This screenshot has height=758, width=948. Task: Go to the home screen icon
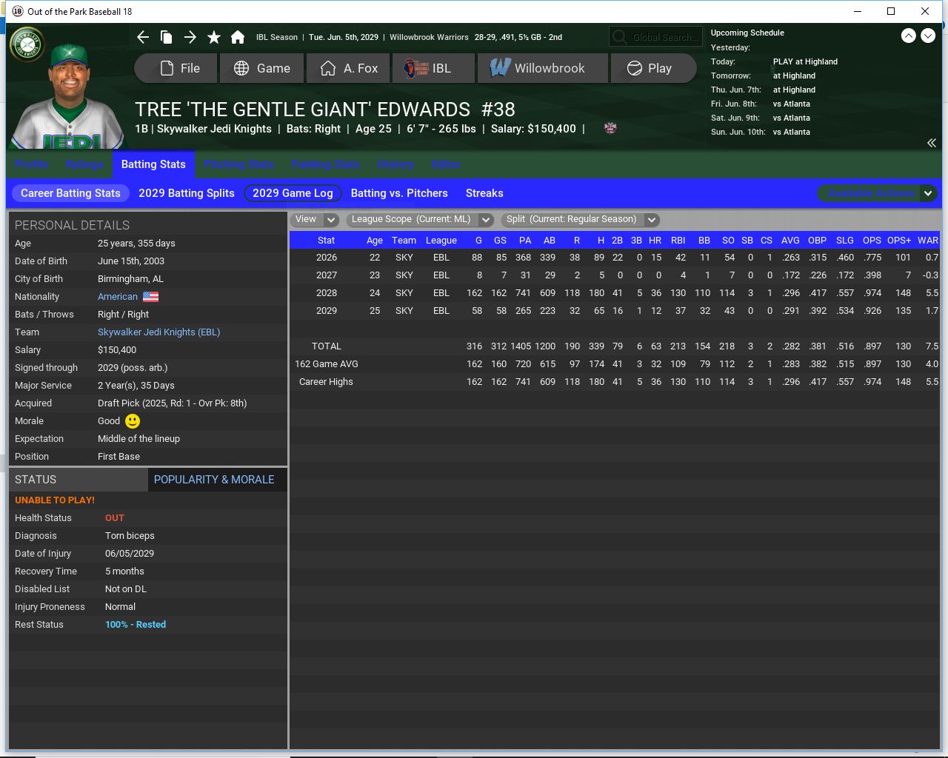[x=238, y=37]
